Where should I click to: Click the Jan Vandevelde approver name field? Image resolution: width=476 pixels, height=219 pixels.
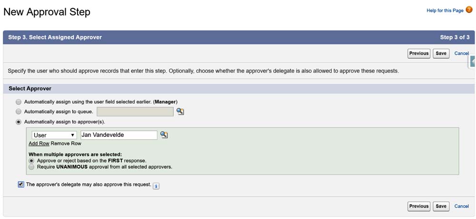pyautogui.click(x=119, y=135)
